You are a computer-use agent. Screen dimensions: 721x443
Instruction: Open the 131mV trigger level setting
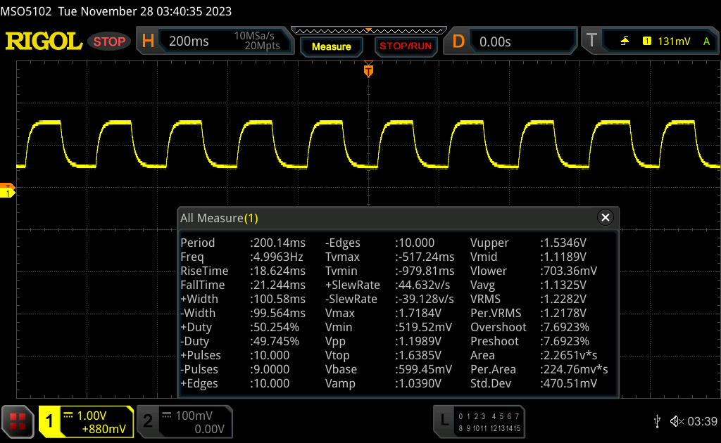pyautogui.click(x=674, y=41)
